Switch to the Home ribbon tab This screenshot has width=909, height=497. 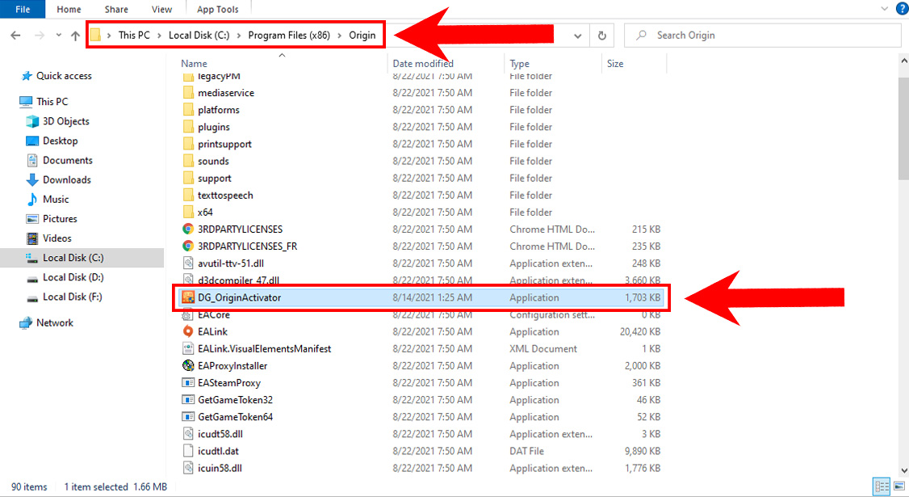pyautogui.click(x=69, y=9)
